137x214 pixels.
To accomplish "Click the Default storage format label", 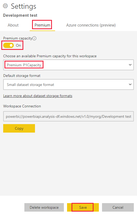I will (x=22, y=76).
